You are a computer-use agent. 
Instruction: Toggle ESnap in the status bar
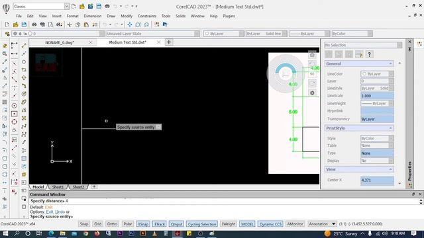coord(143,224)
